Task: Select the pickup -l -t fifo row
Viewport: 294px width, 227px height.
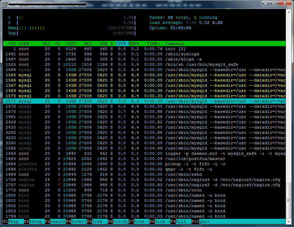Action: click(144, 164)
